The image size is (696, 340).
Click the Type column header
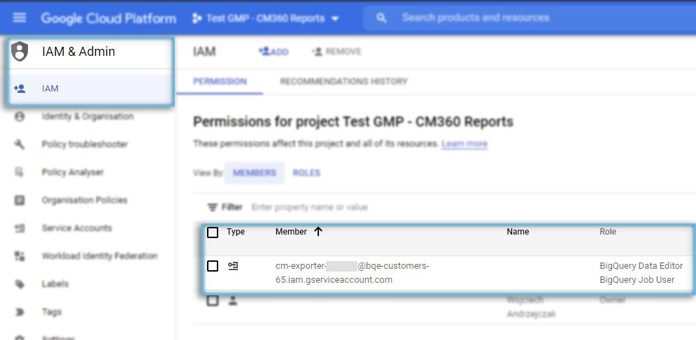click(236, 231)
